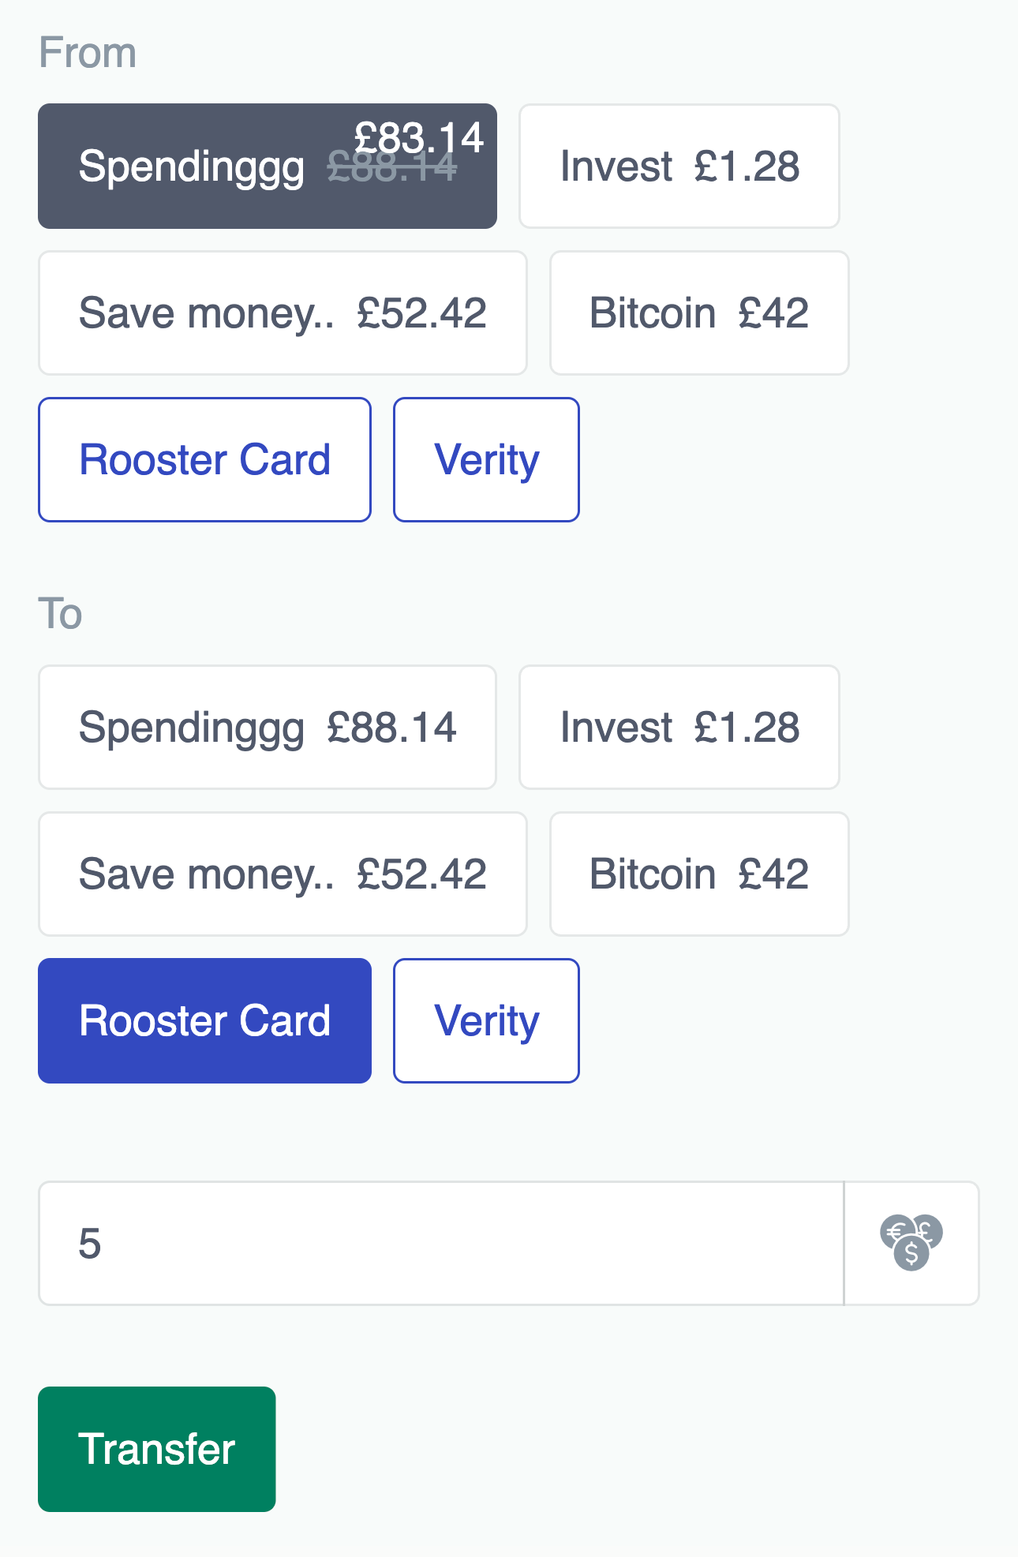1018x1557 pixels.
Task: Deselect highlighted Rooster Card under To
Action: 205,1021
